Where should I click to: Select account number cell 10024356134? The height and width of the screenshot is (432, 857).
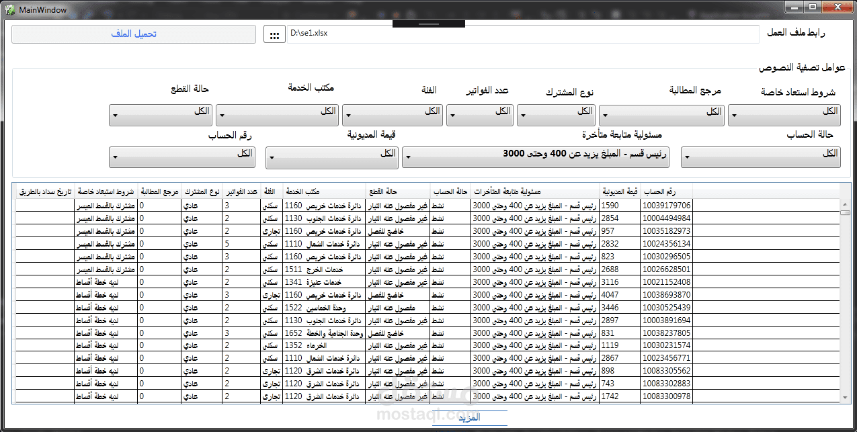pyautogui.click(x=667, y=243)
